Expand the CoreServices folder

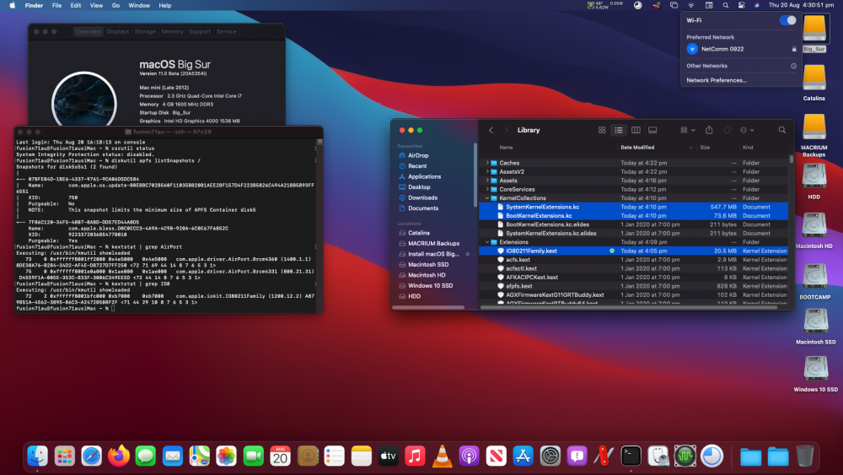(x=487, y=189)
